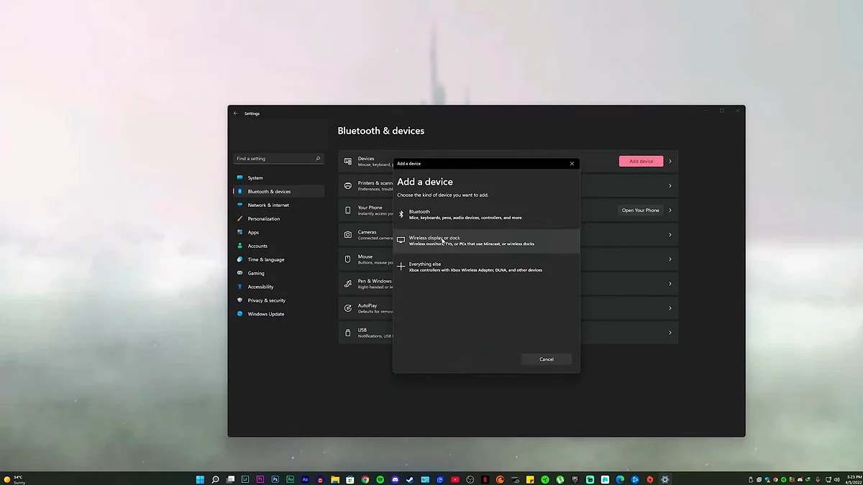Expand the Cameras row chevron
Viewport: 863px width, 485px height.
[x=670, y=235]
